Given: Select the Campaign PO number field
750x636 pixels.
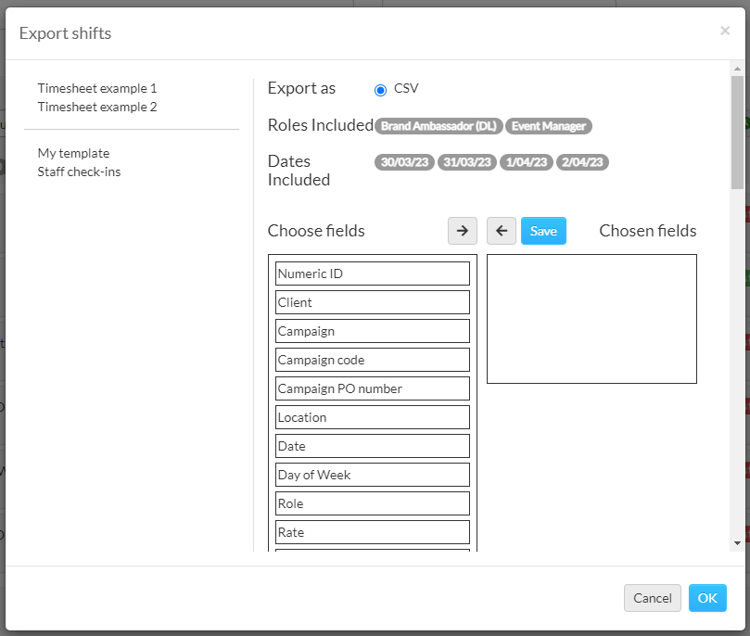Looking at the screenshot, I should (373, 388).
